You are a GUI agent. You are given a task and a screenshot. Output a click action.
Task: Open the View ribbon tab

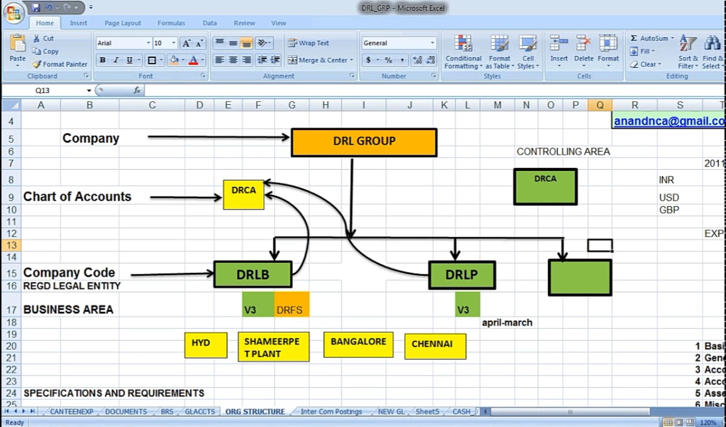[278, 23]
